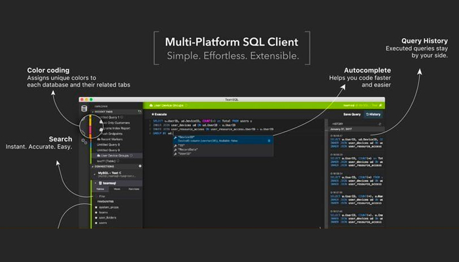This screenshot has width=459, height=262.
Task: Select system_props favourite table
Action: 109,208
